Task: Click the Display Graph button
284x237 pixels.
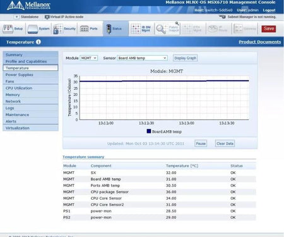Action: [x=186, y=58]
